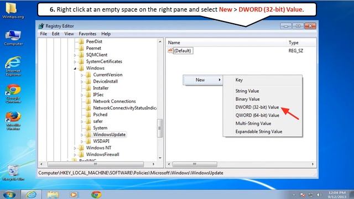Expand the DeviceInstall key
Image resolution: width=354 pixels, height=199 pixels.
82,82
